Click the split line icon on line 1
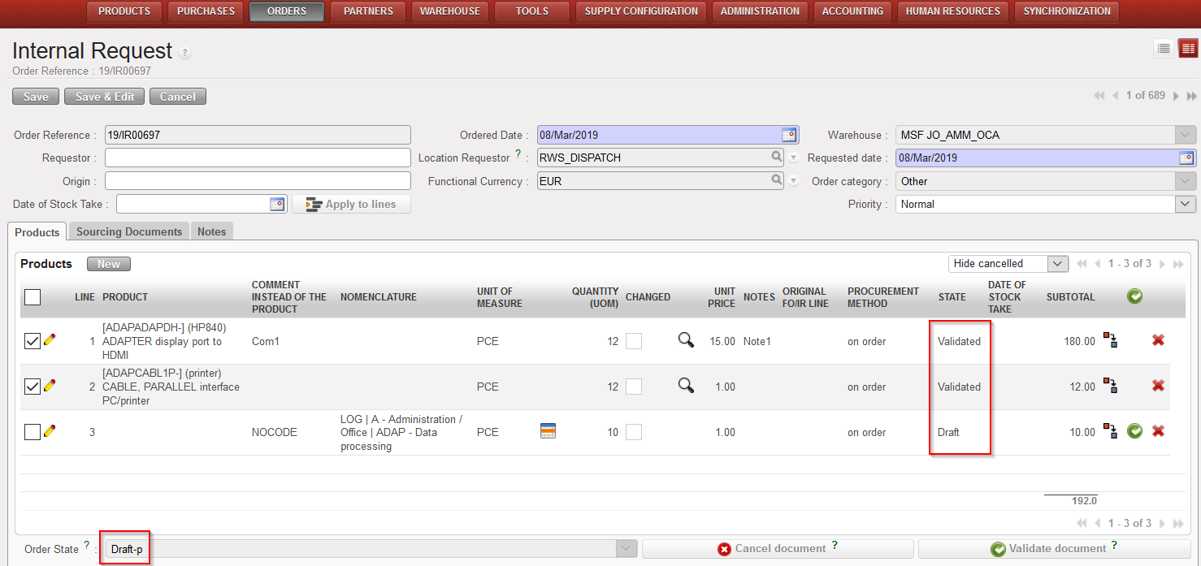Screen dimensions: 1201x566 pyautogui.click(x=1110, y=340)
